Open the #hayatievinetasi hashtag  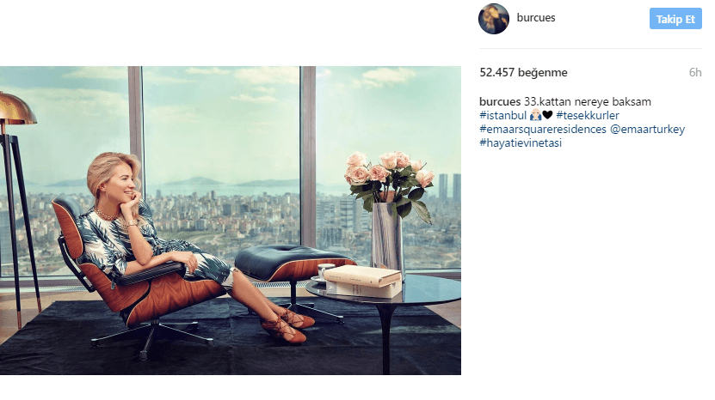tap(521, 142)
